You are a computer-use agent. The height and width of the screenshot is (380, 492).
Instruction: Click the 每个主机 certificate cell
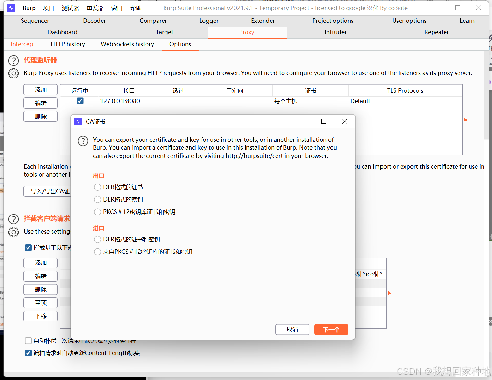pos(310,101)
